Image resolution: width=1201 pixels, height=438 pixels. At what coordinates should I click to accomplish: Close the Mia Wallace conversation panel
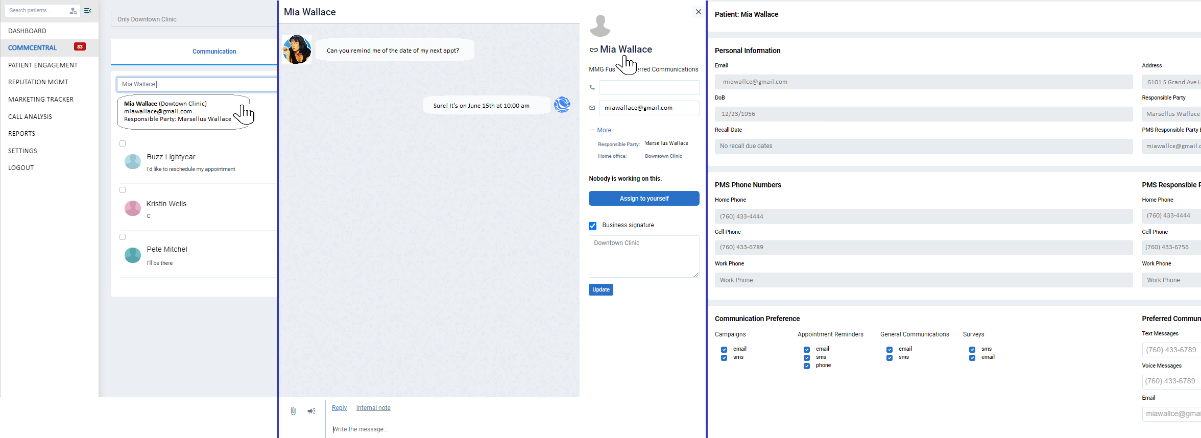click(698, 12)
